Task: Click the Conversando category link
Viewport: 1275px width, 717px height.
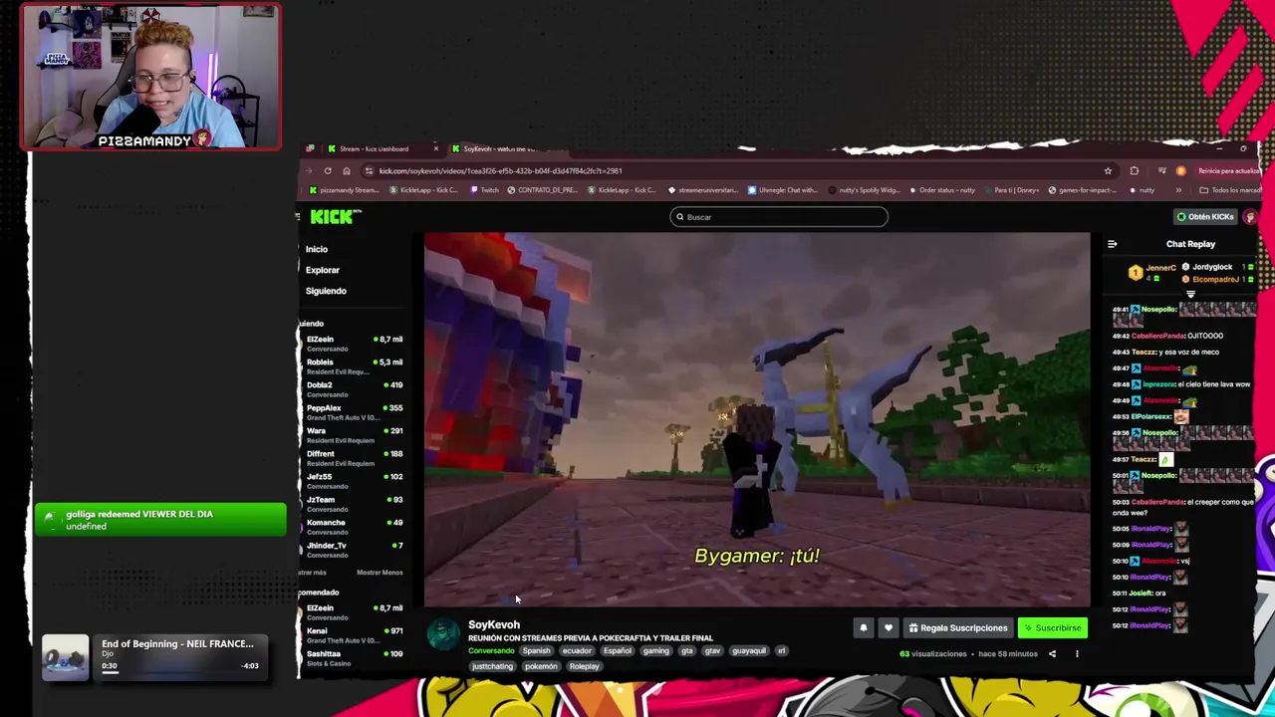Action: pyautogui.click(x=491, y=651)
